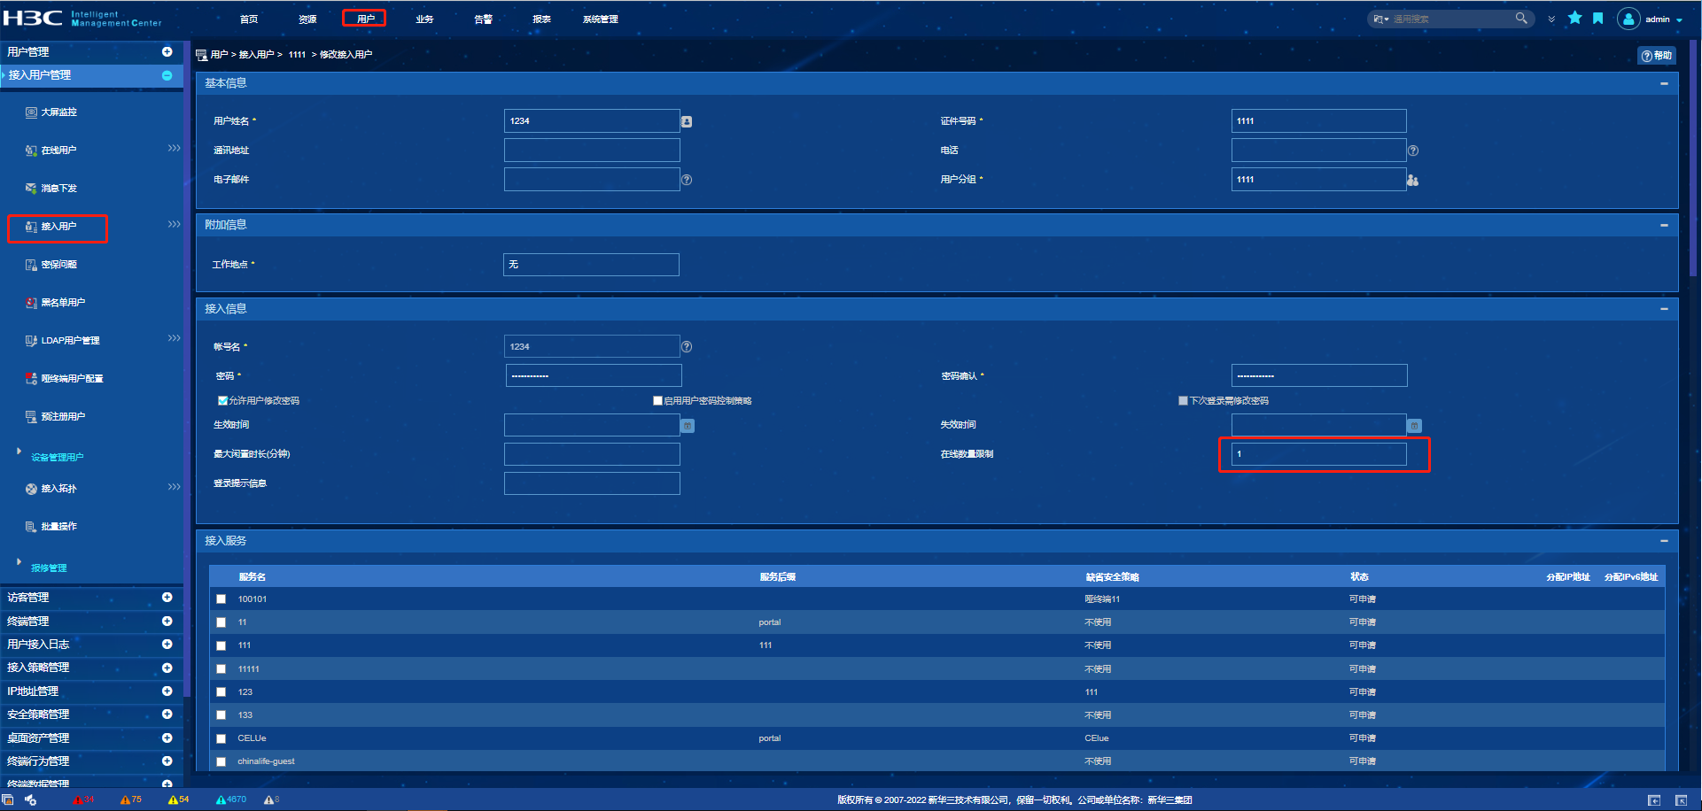Collapse the 接入信息 panel
The width and height of the screenshot is (1702, 811).
pyautogui.click(x=1664, y=309)
